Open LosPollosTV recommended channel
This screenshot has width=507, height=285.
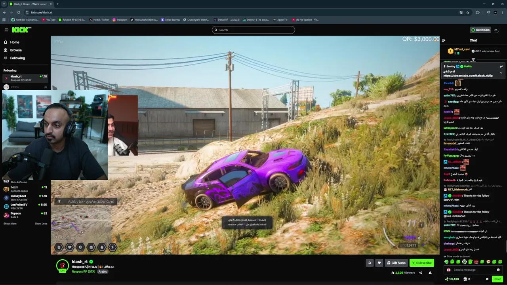tap(25, 206)
